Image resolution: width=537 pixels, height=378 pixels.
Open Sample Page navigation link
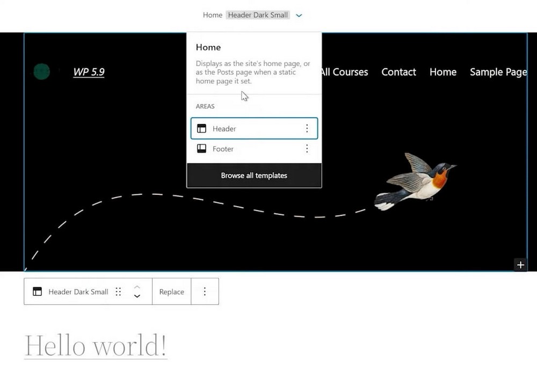[x=498, y=72]
